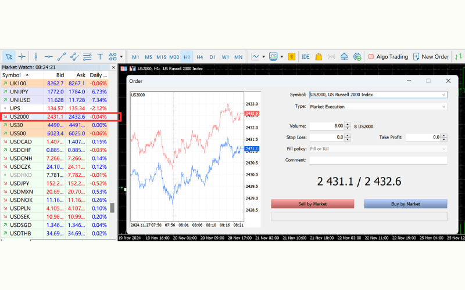Click the New Order toolbar button
Screen dimensions: 465x290
431,56
